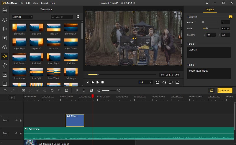
Task: Open the Edit menu
Action: click(28, 3)
